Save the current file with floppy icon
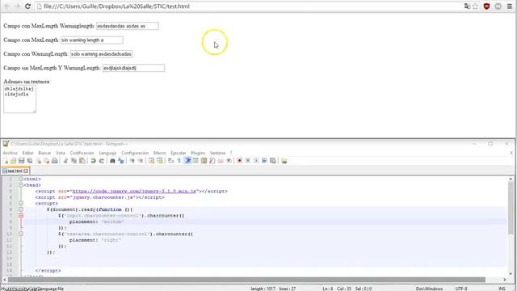This screenshot has height=291, width=517. [22, 161]
